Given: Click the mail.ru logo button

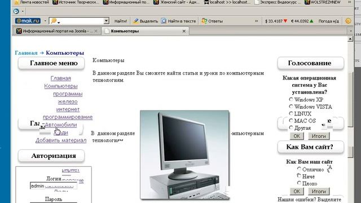Looking at the screenshot, I should coord(28,21).
